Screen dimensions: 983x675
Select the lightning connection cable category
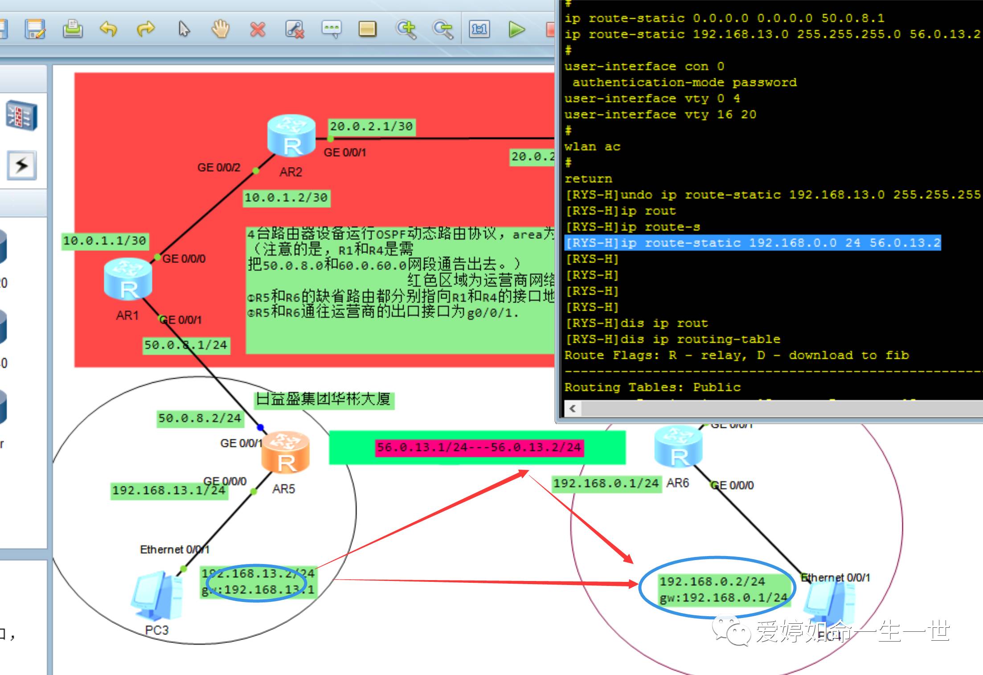tap(22, 166)
